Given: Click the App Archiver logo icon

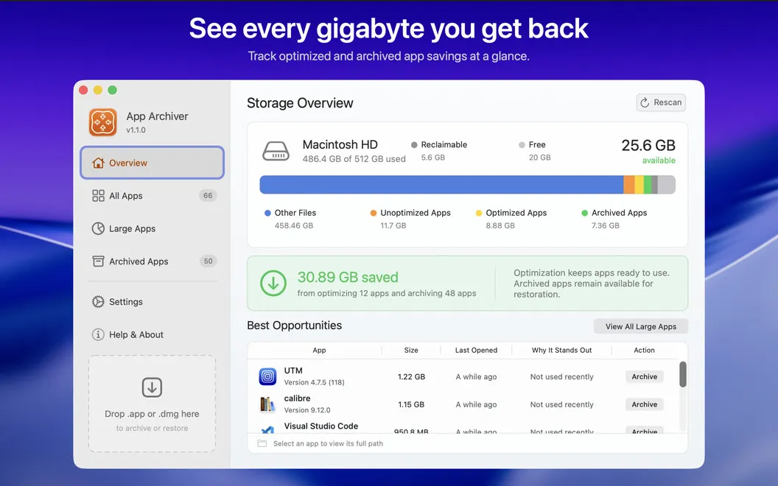Looking at the screenshot, I should click(x=102, y=122).
